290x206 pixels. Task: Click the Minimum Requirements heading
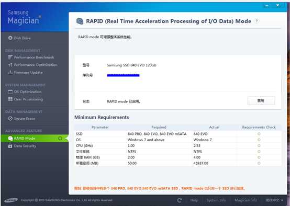(102, 117)
